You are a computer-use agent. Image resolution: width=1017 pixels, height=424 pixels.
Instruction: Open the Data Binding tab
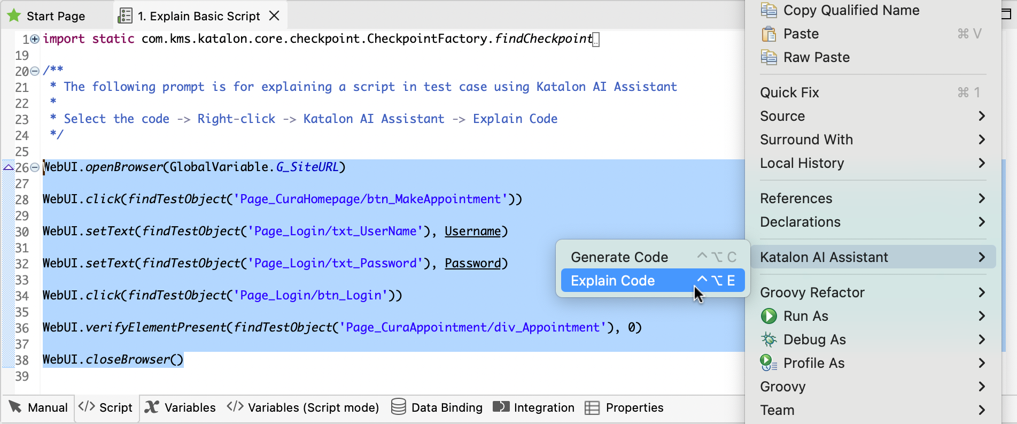click(x=437, y=407)
